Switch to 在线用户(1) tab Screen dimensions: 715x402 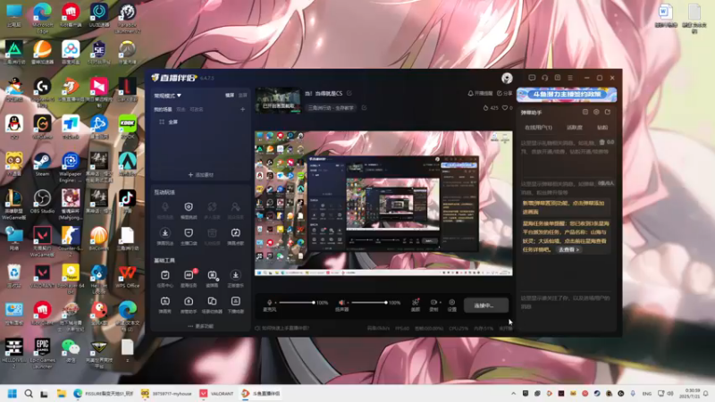[x=538, y=128]
